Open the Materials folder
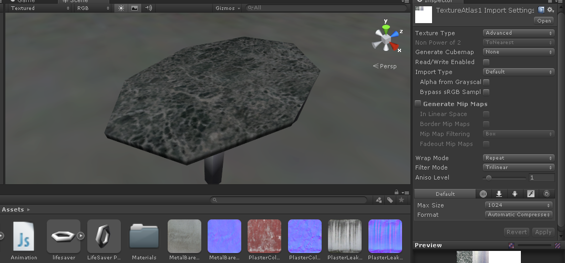 144,236
